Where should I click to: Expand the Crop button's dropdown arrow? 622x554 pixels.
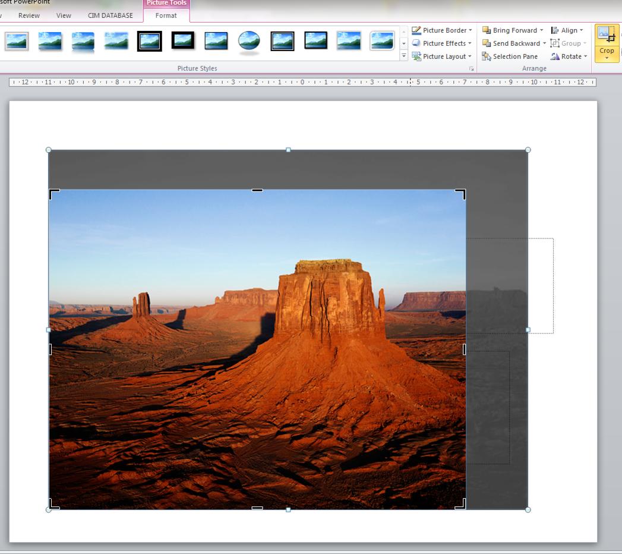click(x=607, y=58)
